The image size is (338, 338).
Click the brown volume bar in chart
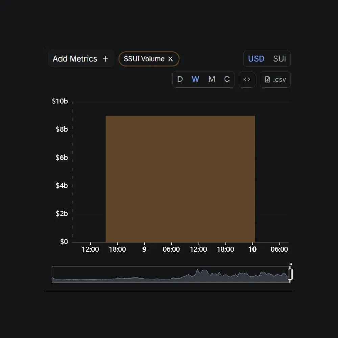(x=180, y=179)
